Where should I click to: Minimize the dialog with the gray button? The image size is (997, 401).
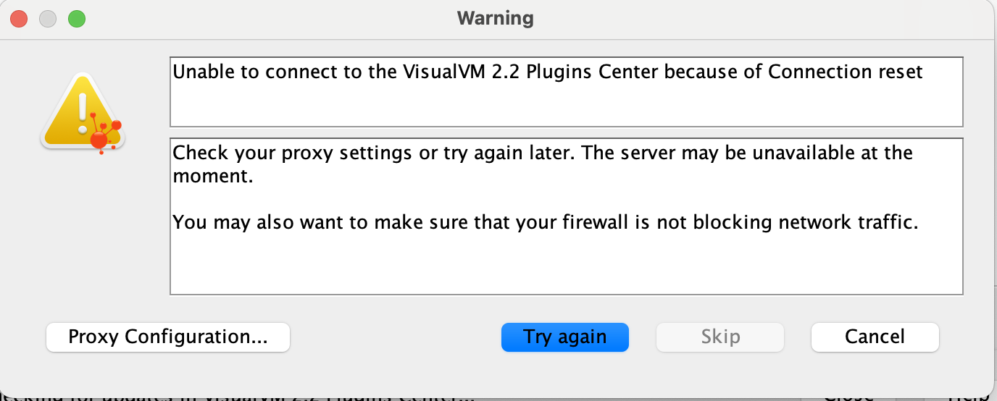pos(48,19)
